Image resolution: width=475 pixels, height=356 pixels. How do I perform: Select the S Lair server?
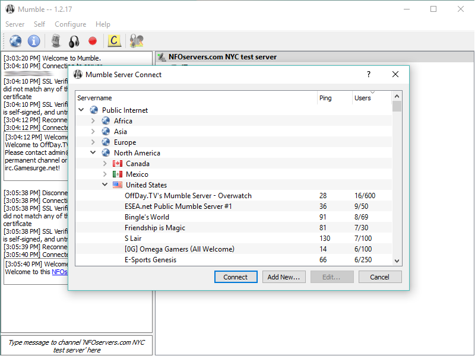tap(133, 239)
